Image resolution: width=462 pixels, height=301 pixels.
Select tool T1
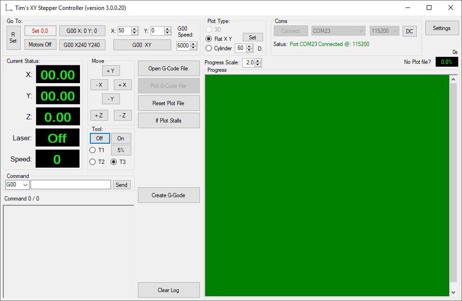97,150
